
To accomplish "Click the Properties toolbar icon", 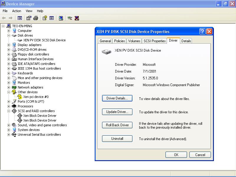I will 29,18.
